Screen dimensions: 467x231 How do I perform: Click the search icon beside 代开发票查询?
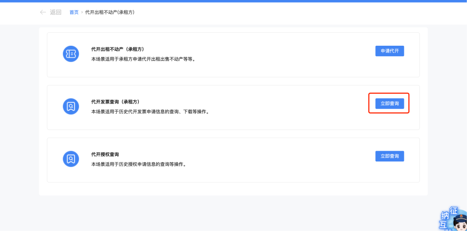click(x=71, y=106)
